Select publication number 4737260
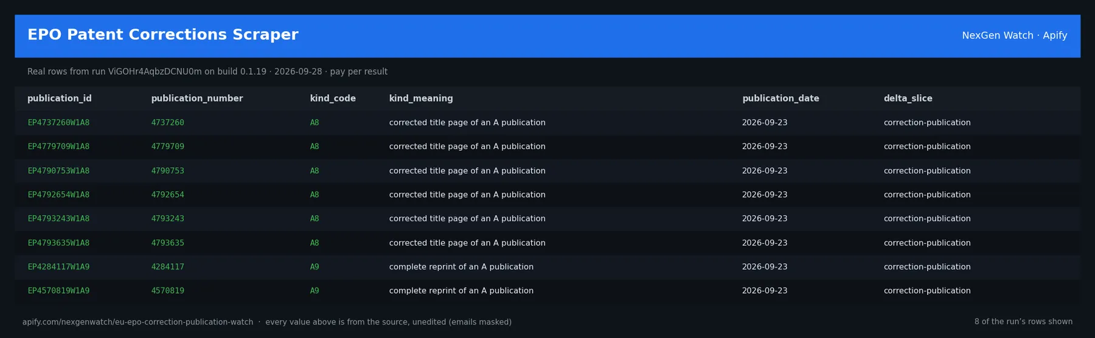Viewport: 1095px width, 338px height. click(x=167, y=123)
